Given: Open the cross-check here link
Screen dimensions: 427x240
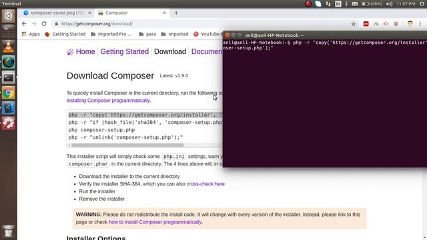Looking at the screenshot, I should (x=205, y=184).
